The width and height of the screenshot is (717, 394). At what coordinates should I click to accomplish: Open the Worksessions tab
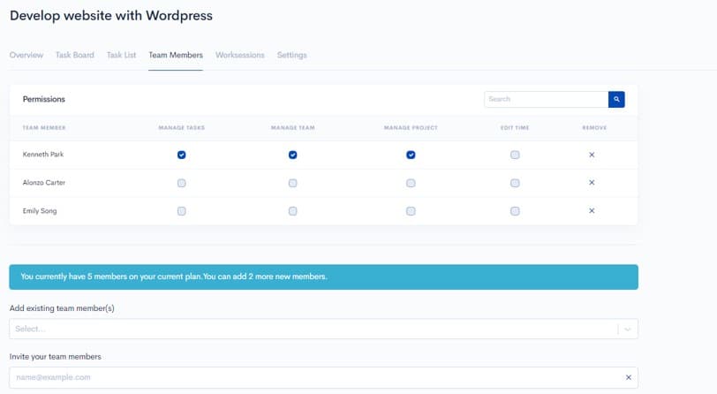(240, 55)
